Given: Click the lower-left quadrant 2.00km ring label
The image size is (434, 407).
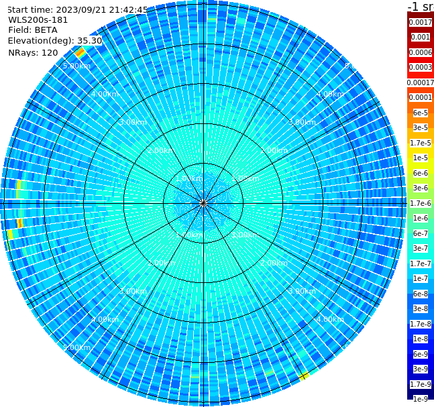Looking at the screenshot, I should coord(162,263).
